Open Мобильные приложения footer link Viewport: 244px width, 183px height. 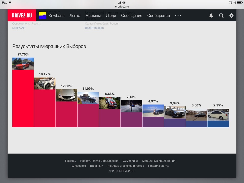pos(159,161)
